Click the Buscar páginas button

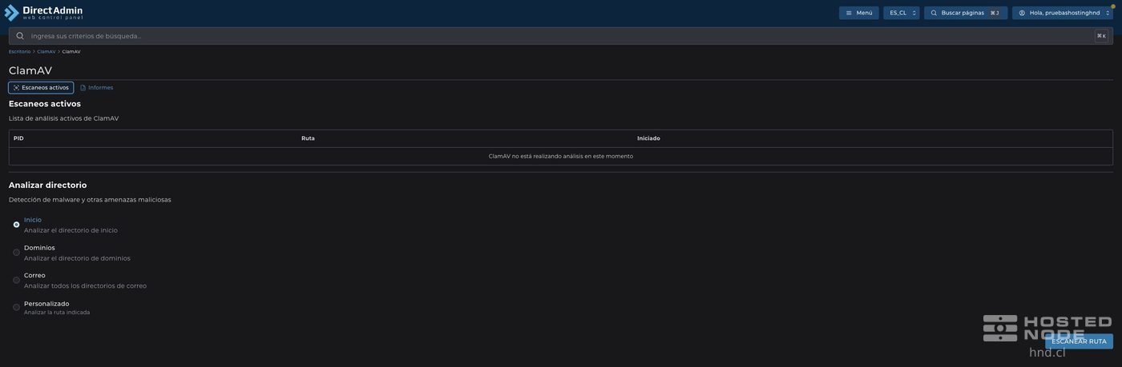pos(966,13)
